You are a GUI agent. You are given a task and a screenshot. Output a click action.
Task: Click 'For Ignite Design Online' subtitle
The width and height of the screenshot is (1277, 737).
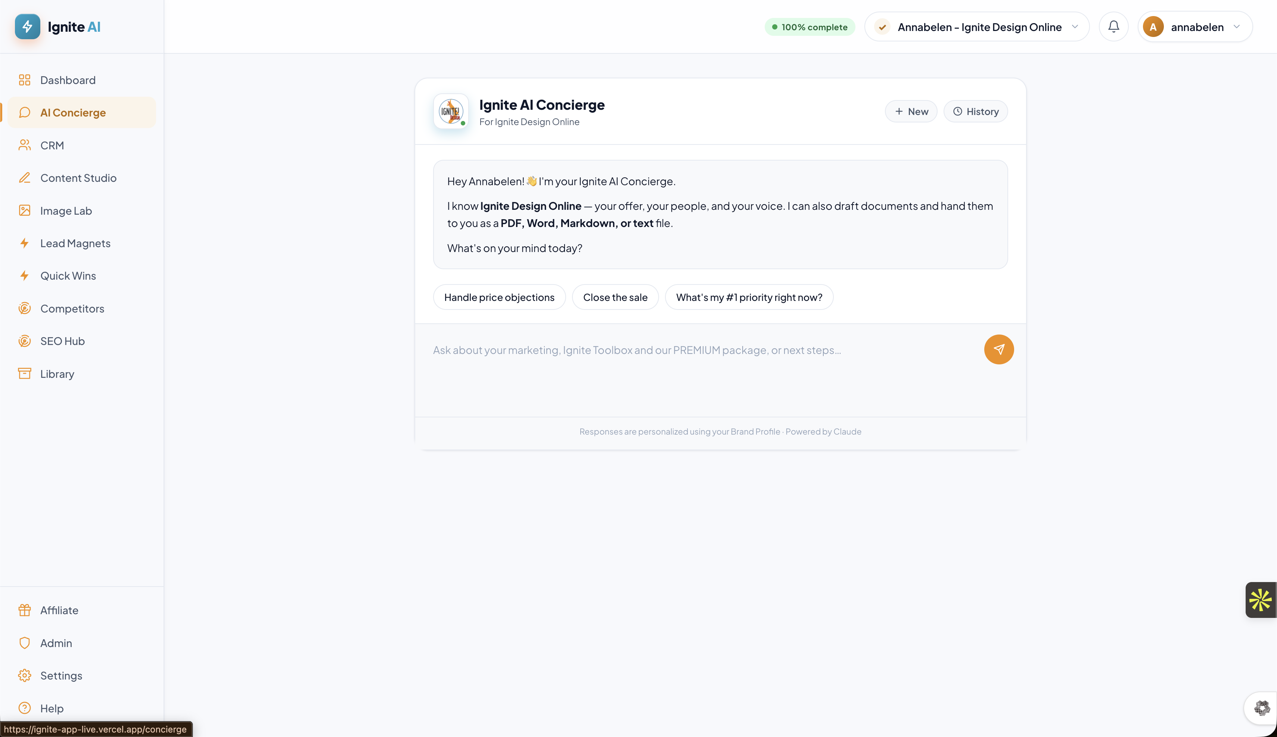(x=529, y=122)
